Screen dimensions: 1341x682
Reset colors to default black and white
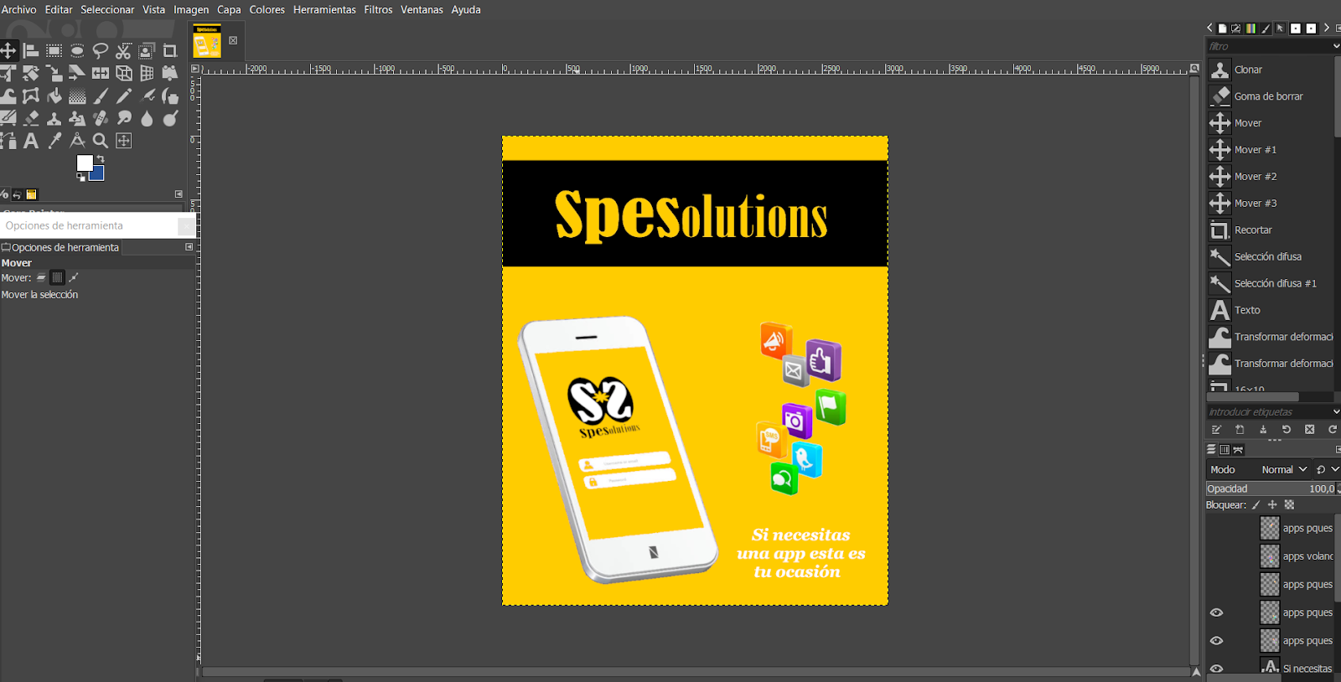coord(80,177)
